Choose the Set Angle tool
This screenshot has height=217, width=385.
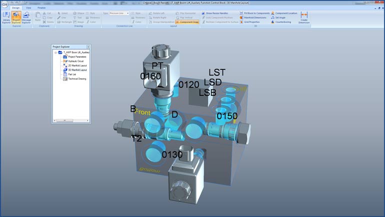click(x=280, y=17)
